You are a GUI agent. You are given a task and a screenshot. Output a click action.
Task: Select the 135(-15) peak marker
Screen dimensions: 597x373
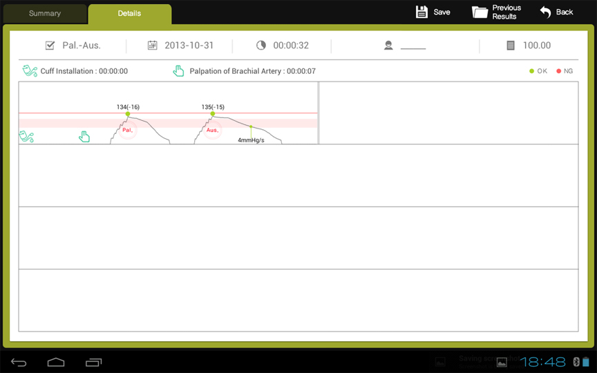(x=212, y=113)
